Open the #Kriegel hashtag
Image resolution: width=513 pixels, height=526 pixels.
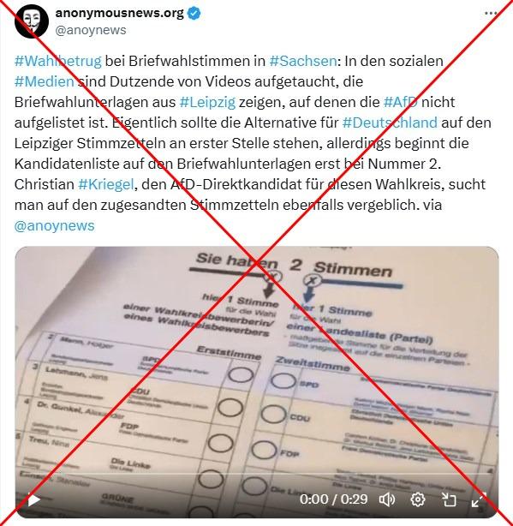(106, 184)
